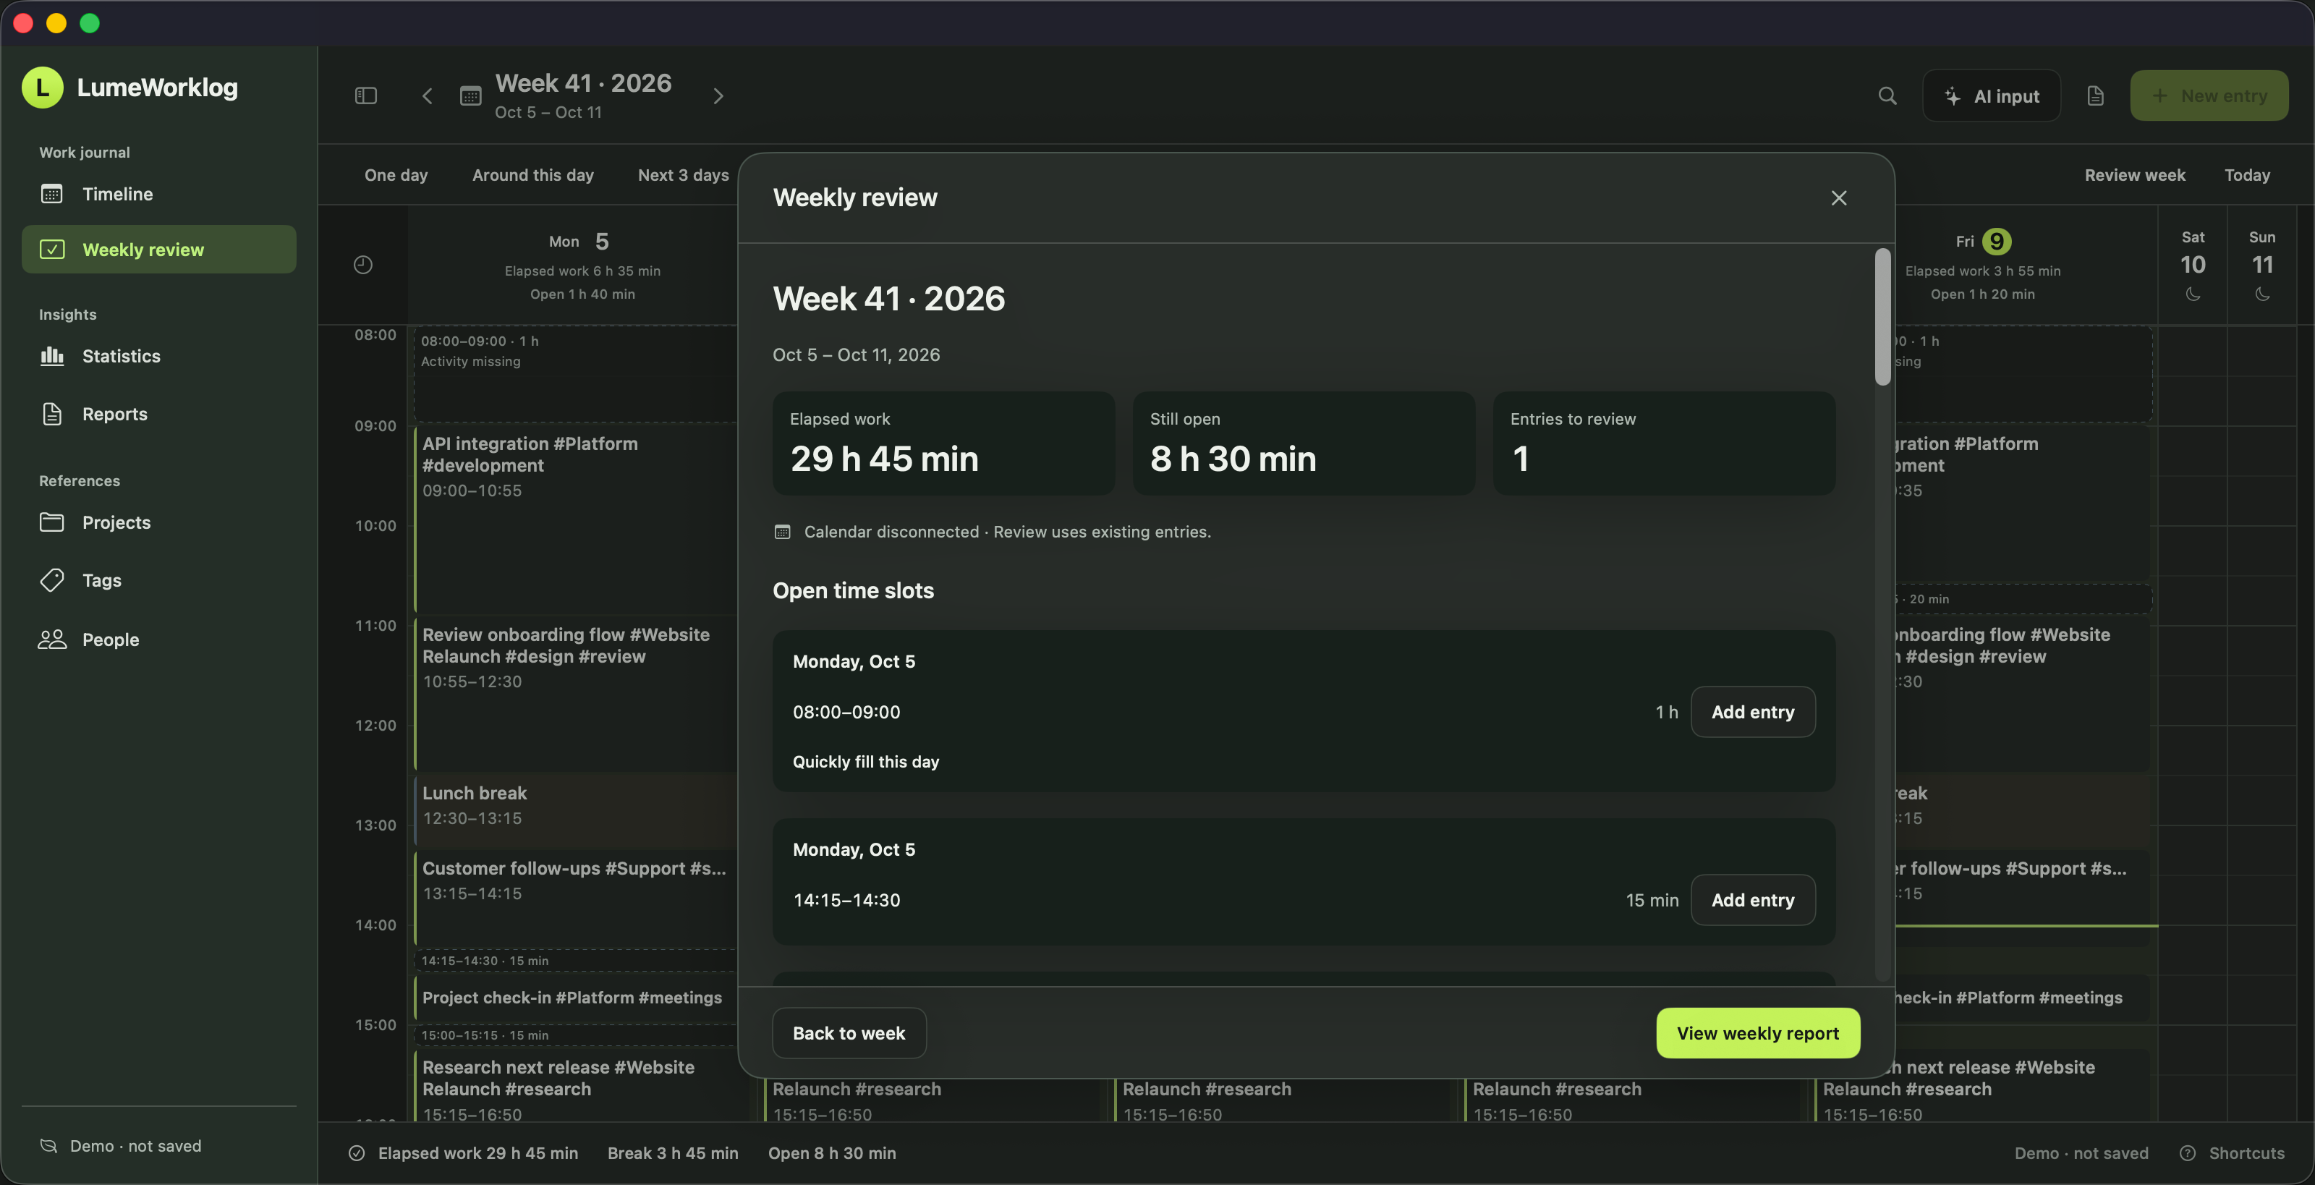This screenshot has height=1185, width=2315.
Task: Open search with the magnifier icon
Action: click(1887, 96)
